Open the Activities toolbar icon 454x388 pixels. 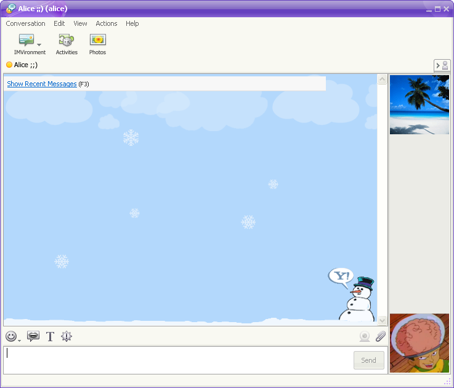click(x=67, y=40)
